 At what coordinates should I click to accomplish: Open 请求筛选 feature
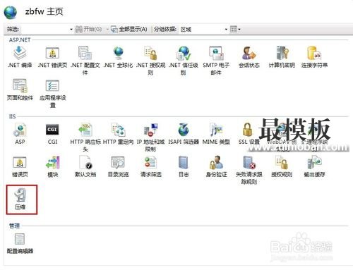[150, 166]
